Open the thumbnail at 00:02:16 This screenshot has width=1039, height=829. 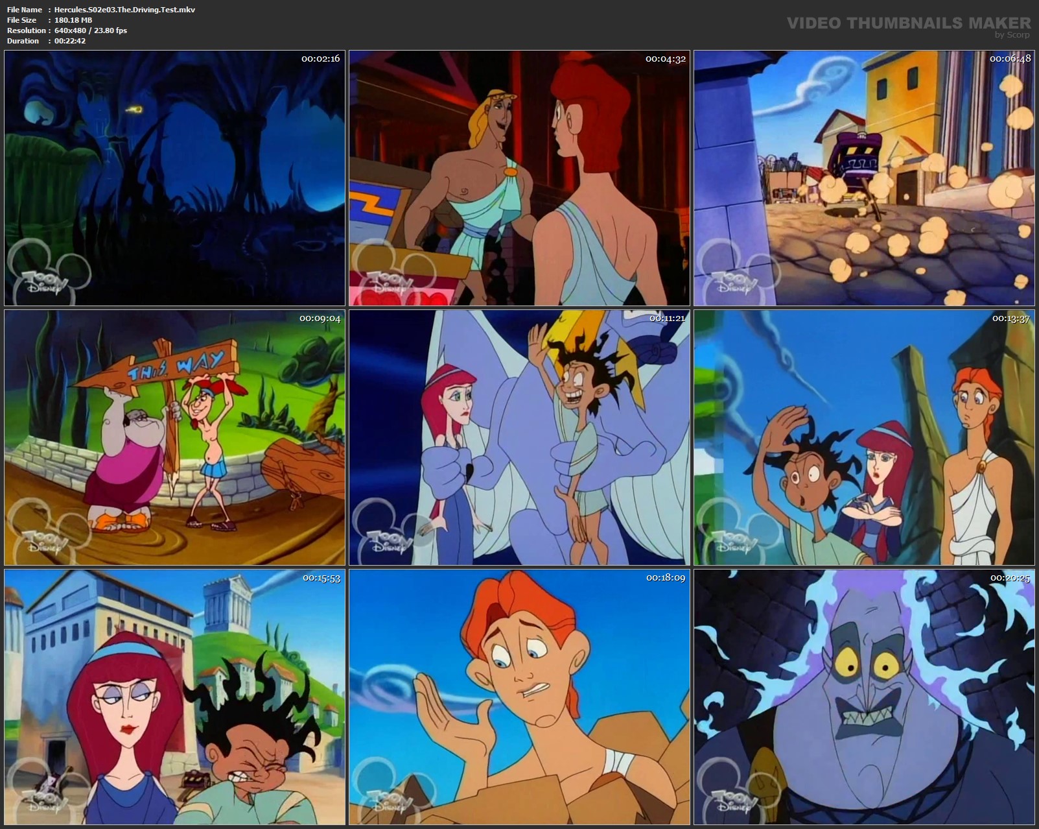click(x=175, y=178)
